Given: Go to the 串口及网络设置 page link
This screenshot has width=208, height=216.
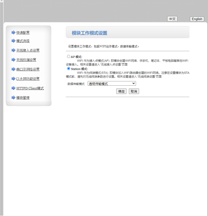Looking at the screenshot, I should coord(28,69).
